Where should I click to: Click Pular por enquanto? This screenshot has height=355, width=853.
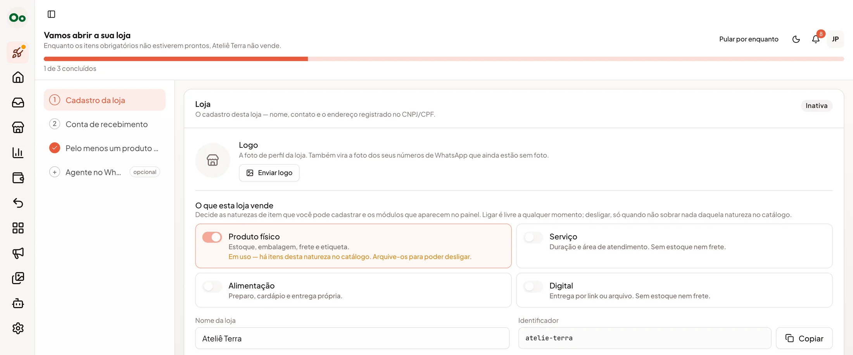coord(749,39)
